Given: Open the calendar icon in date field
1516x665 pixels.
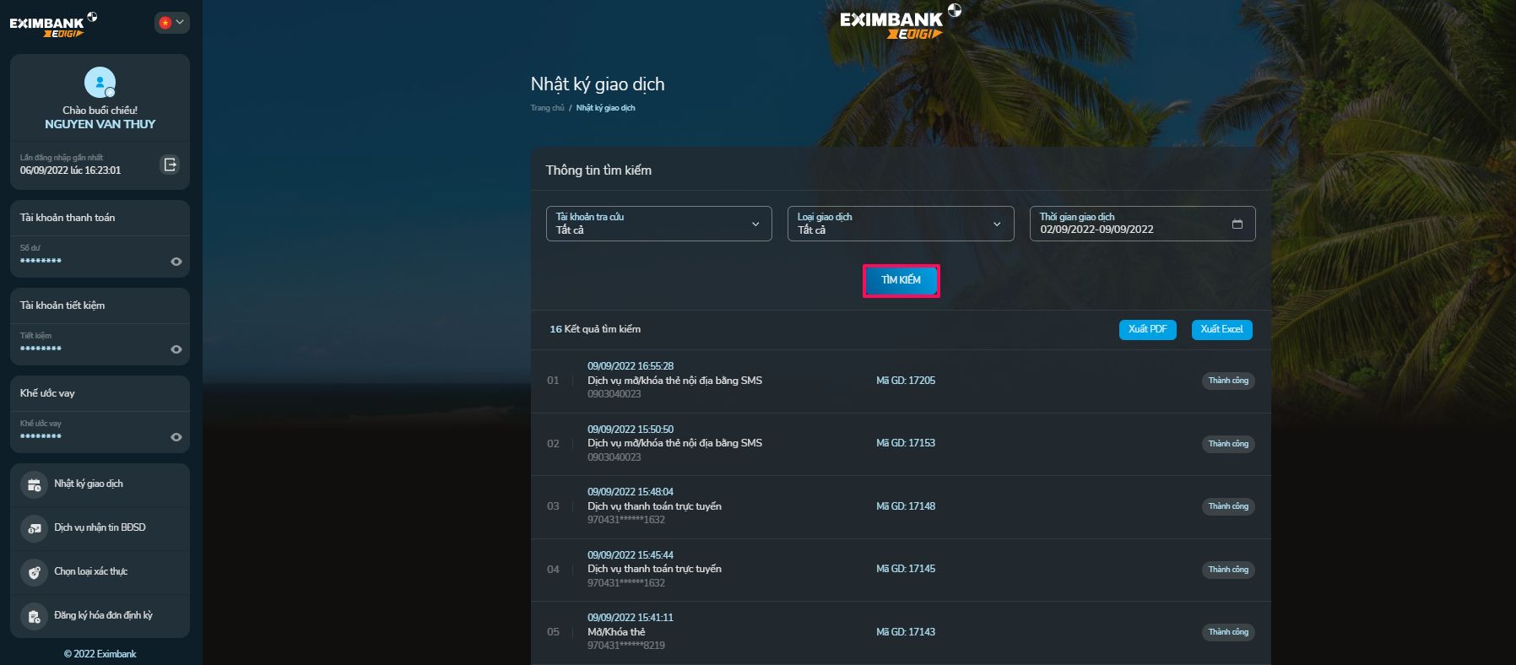Looking at the screenshot, I should [1237, 224].
